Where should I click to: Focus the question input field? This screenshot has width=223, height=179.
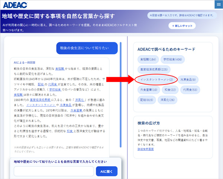(54, 171)
